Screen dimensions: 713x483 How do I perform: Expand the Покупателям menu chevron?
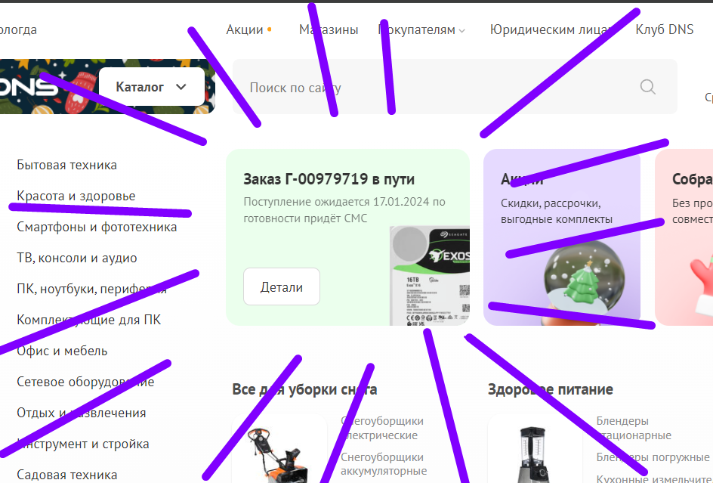462,31
